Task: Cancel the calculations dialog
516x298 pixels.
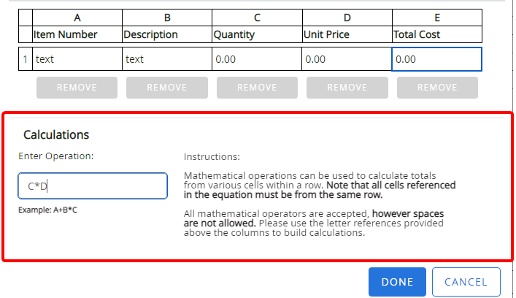Action: tap(466, 282)
